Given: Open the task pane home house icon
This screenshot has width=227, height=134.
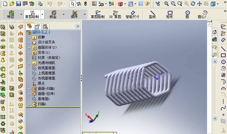Looking at the screenshot, I should 214,32.
